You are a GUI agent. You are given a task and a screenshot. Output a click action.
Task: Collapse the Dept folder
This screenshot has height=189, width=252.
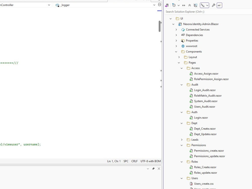[x=182, y=123]
